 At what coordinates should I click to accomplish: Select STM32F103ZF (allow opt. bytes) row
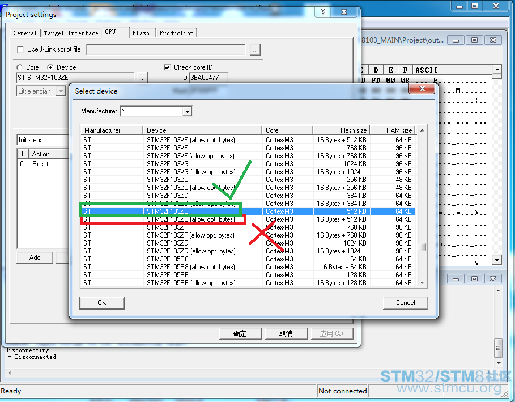[x=248, y=235]
